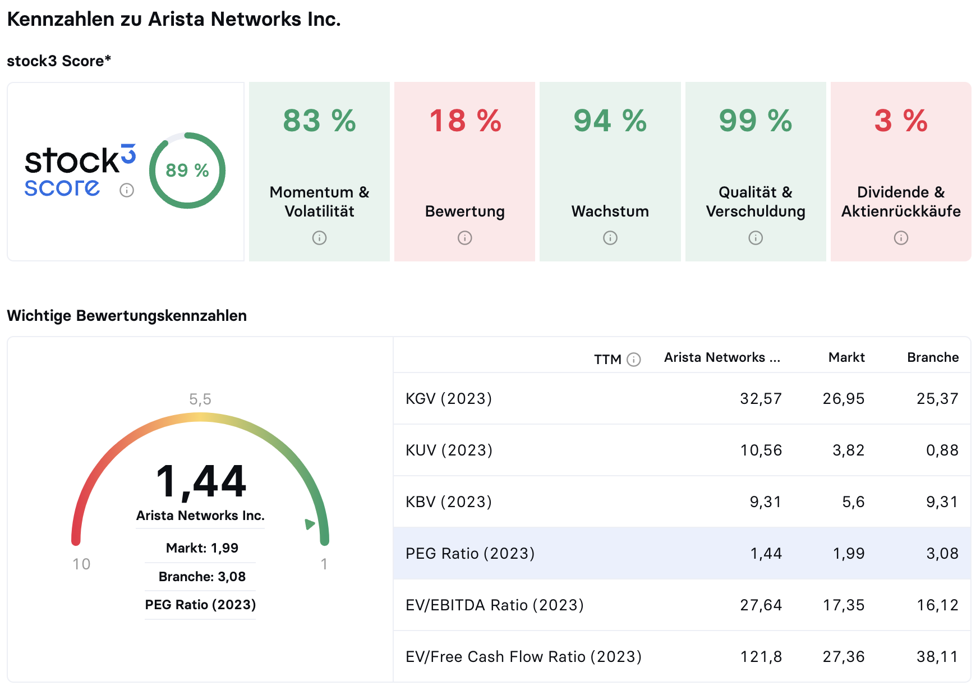The width and height of the screenshot is (976, 690).
Task: Click Branche: 3,08 under the gauge
Action: pos(202,576)
